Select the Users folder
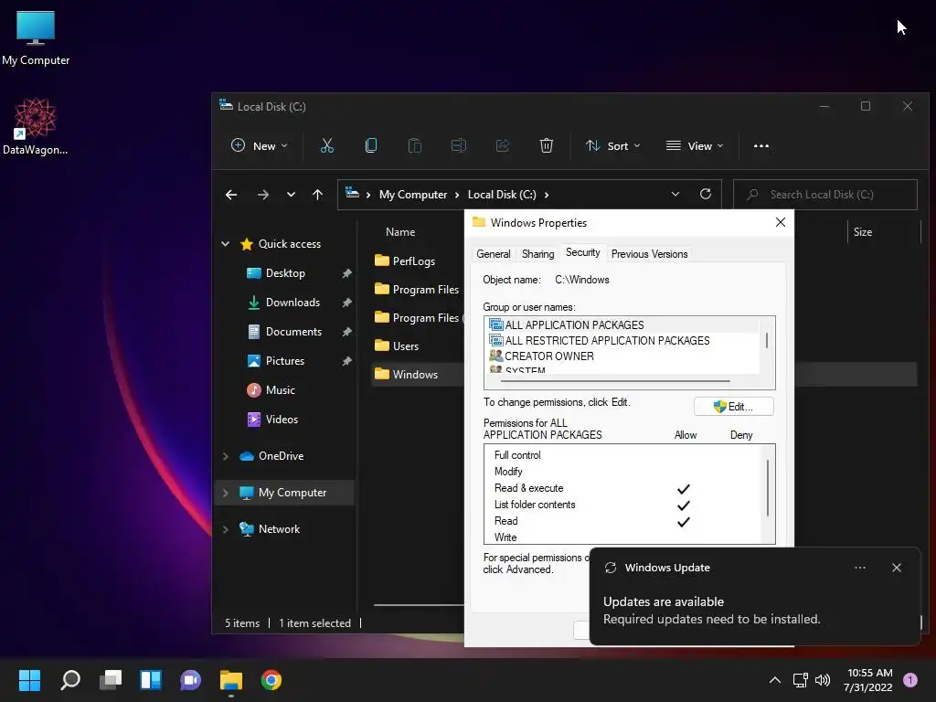The height and width of the screenshot is (702, 936). (x=397, y=346)
